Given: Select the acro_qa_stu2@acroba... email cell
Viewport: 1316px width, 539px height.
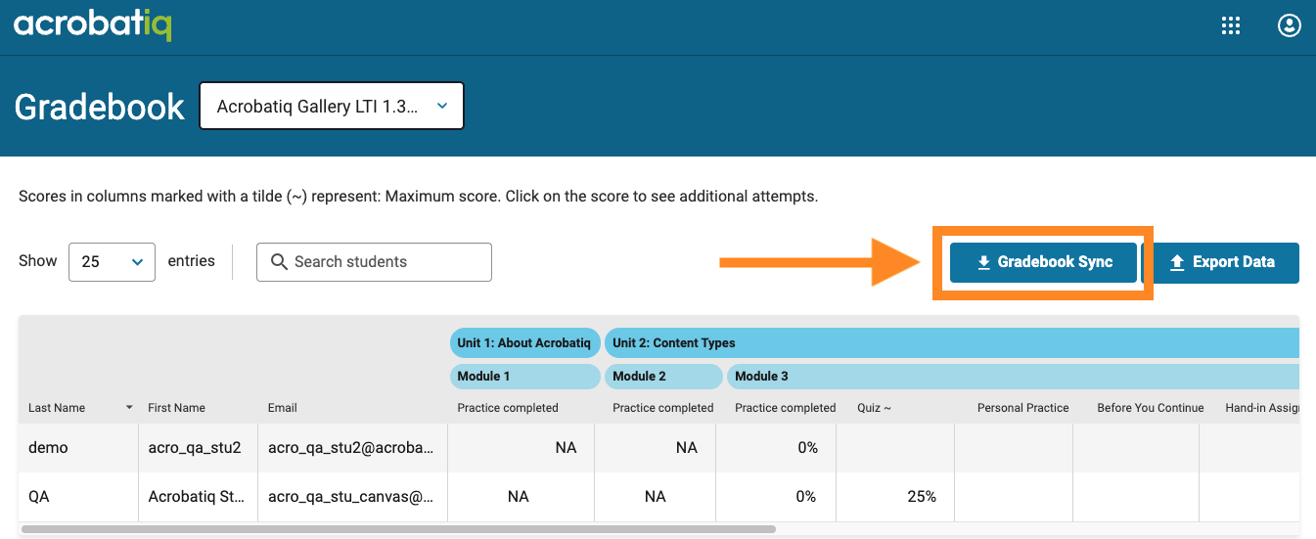Looking at the screenshot, I should point(352,448).
